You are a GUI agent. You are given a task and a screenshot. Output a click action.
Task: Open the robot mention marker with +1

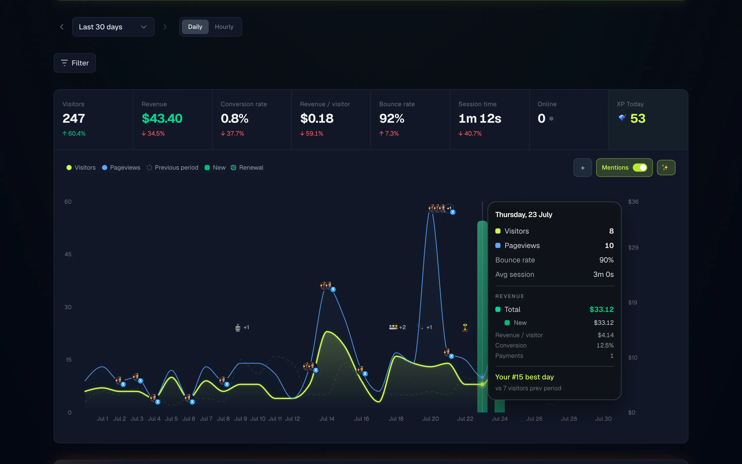tap(242, 327)
